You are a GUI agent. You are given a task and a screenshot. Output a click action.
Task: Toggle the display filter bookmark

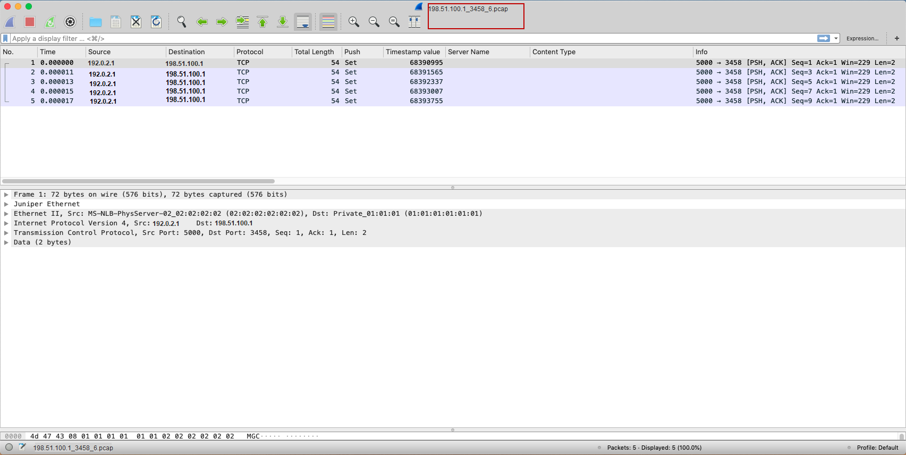pyautogui.click(x=6, y=38)
